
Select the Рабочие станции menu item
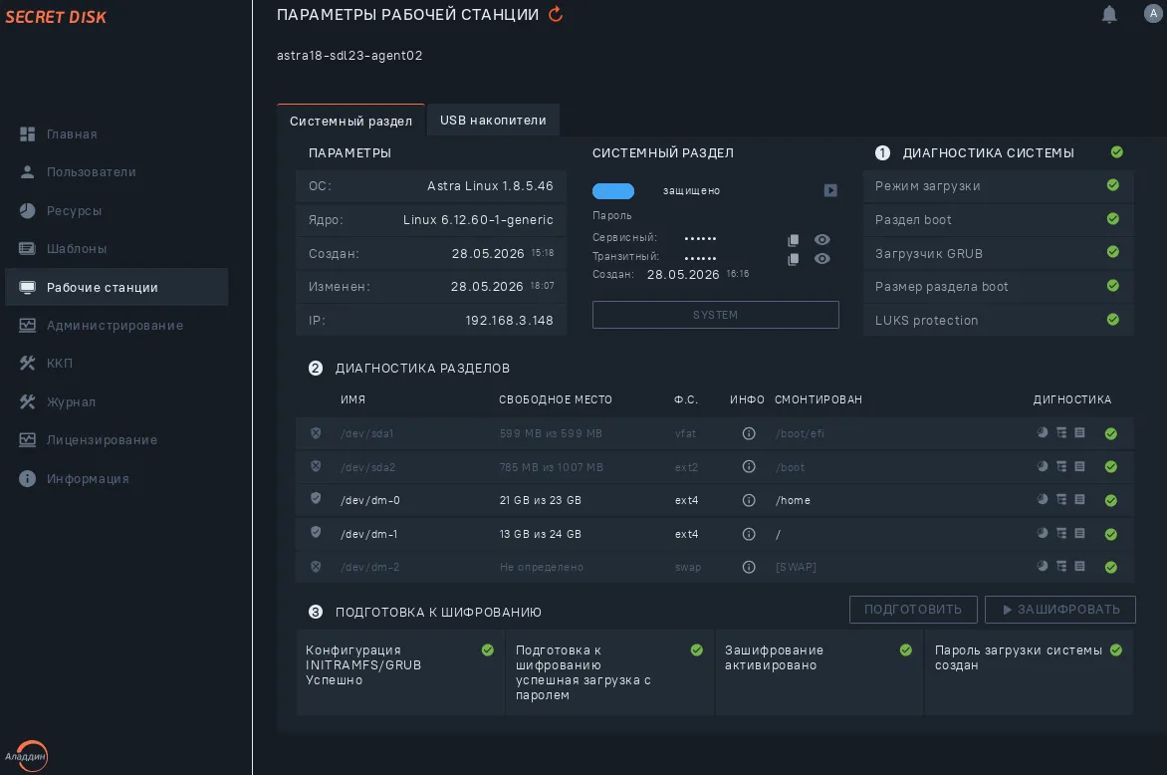(x=117, y=287)
